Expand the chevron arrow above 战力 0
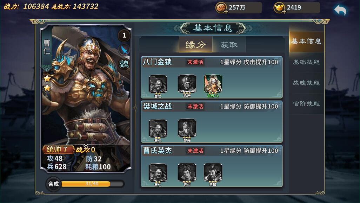 pyautogui.click(x=86, y=146)
